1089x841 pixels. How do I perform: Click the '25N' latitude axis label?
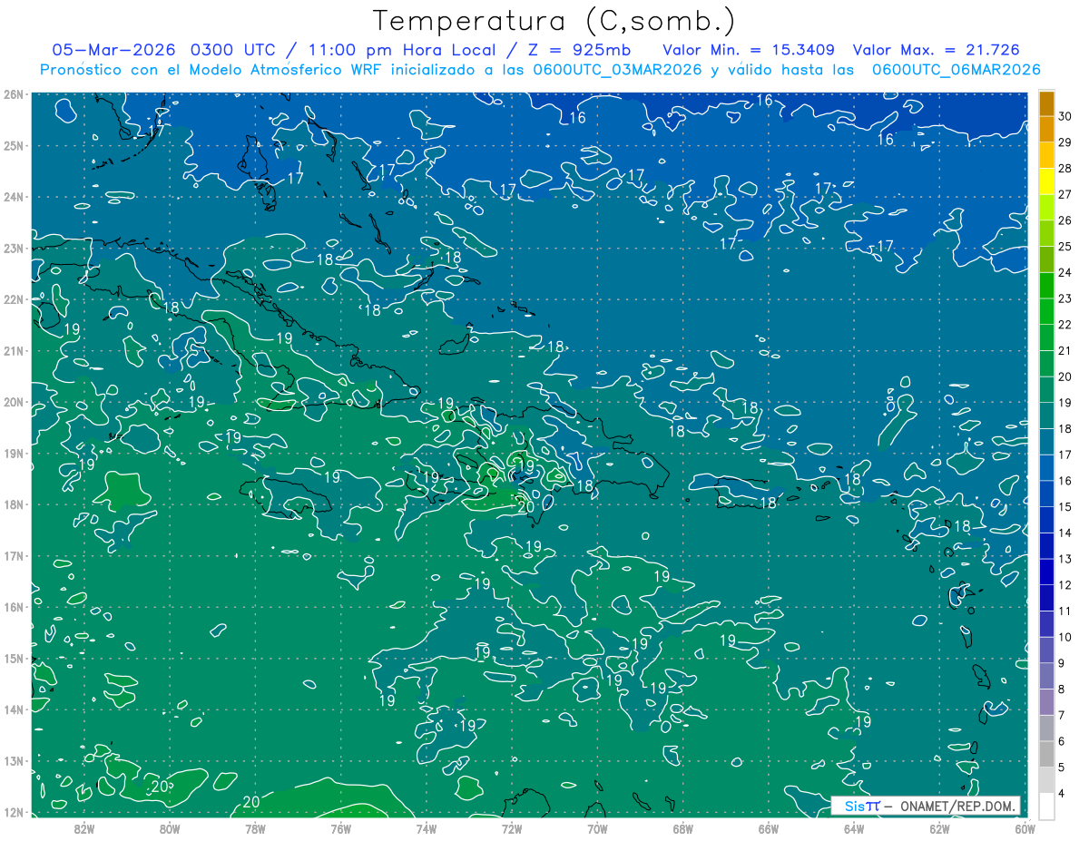tap(13, 145)
